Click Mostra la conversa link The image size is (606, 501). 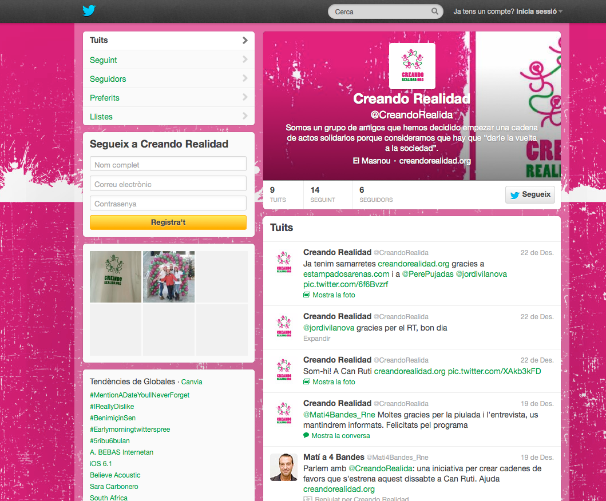click(340, 436)
